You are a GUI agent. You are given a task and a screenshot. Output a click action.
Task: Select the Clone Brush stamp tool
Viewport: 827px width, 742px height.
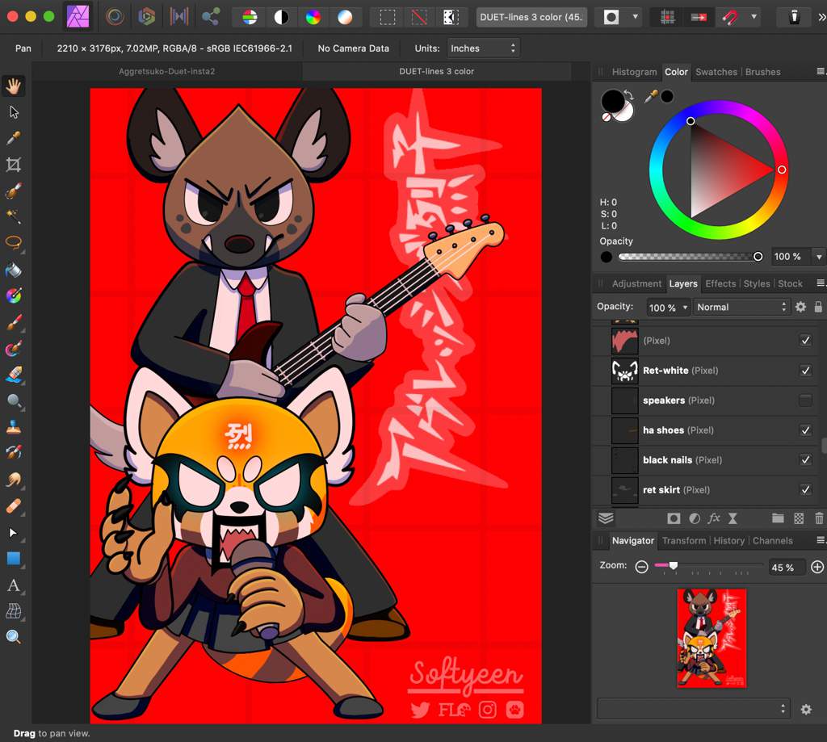(x=14, y=426)
